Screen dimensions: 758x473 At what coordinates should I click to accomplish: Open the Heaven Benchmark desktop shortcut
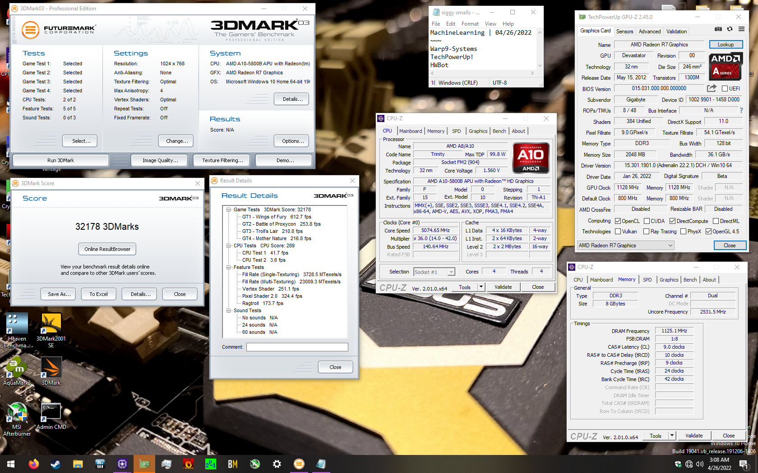[x=17, y=330]
